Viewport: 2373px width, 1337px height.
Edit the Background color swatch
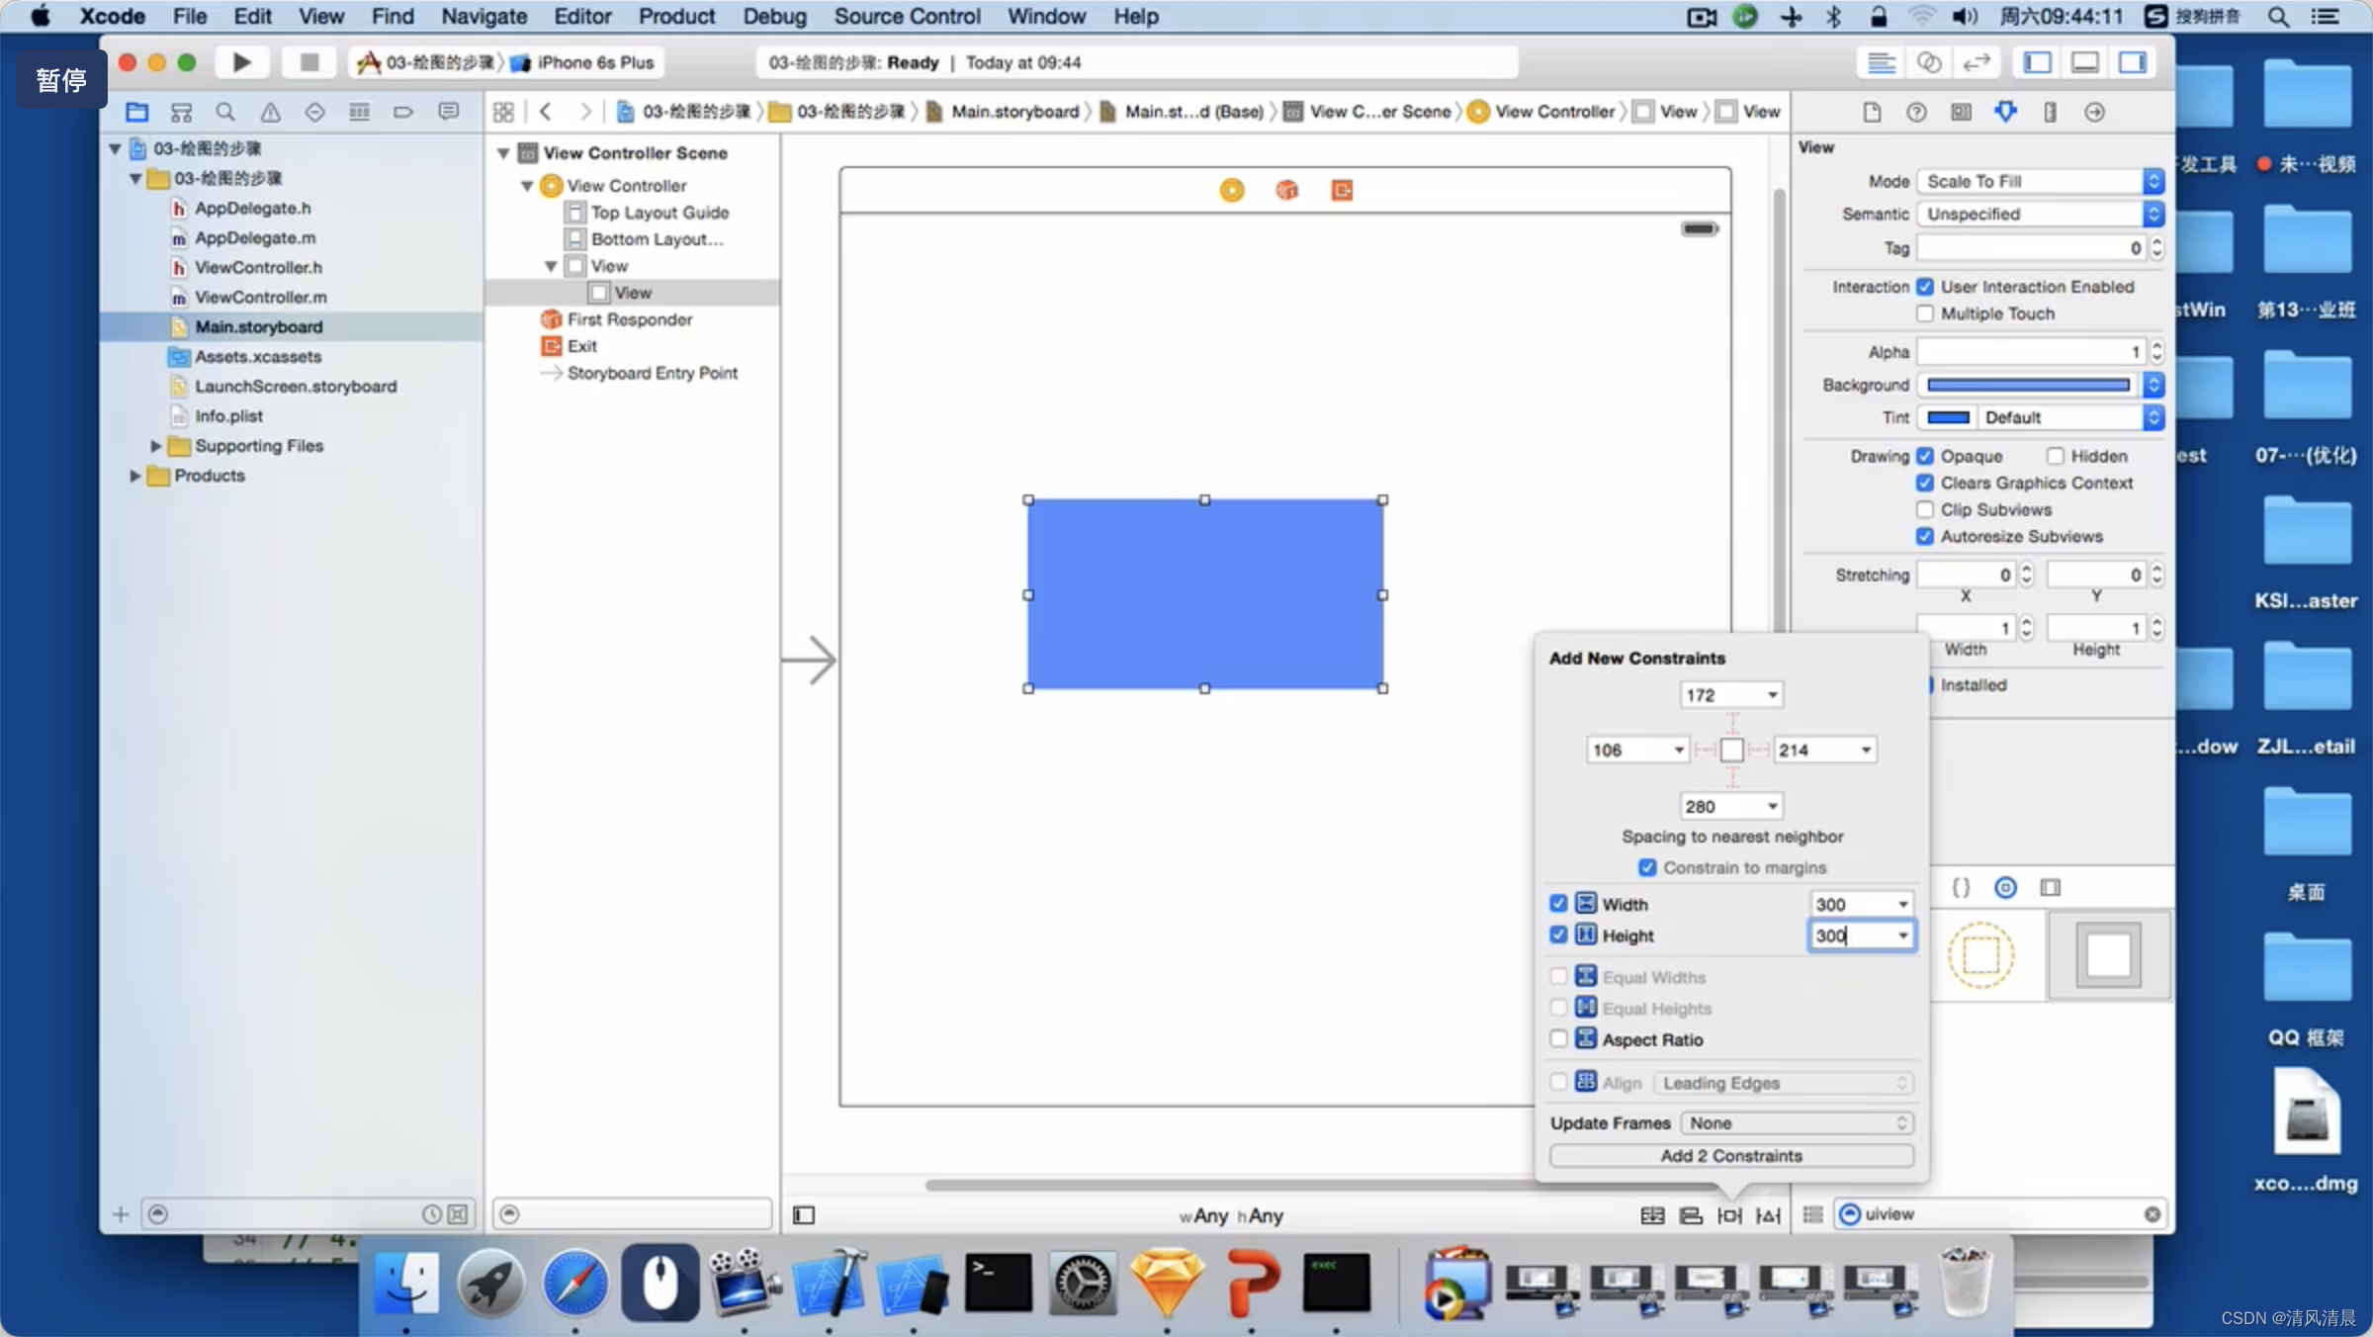tap(2028, 383)
